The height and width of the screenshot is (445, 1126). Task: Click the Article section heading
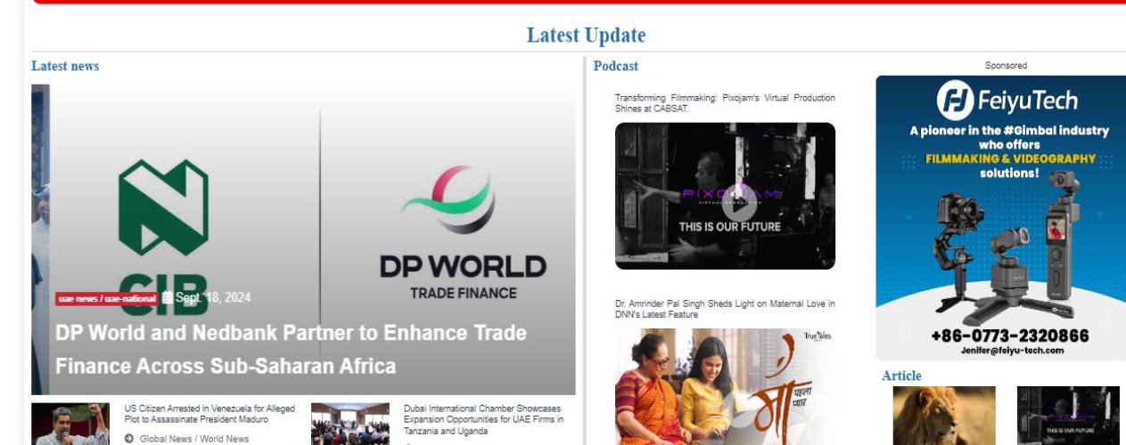click(901, 376)
